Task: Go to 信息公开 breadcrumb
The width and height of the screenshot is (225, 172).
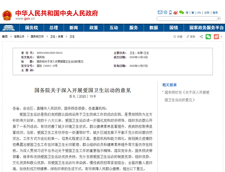Action: click(19, 37)
